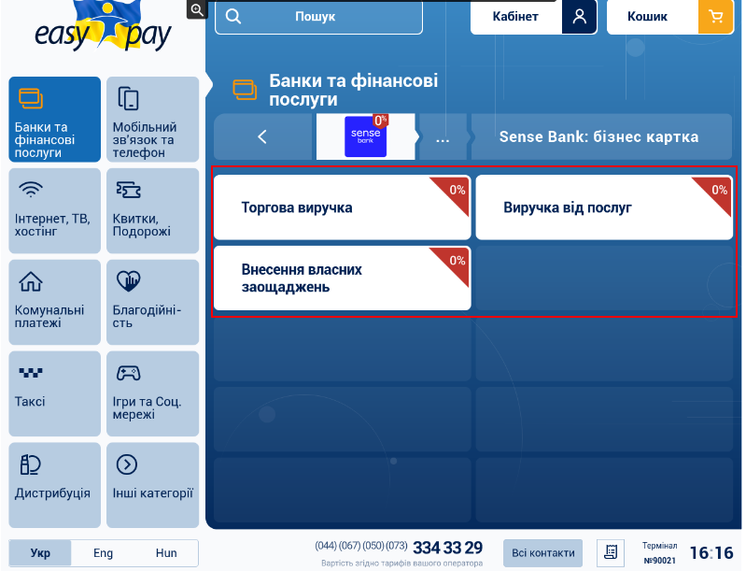Open Ігри та Соц. мережі category
746x571 pixels.
pos(153,393)
